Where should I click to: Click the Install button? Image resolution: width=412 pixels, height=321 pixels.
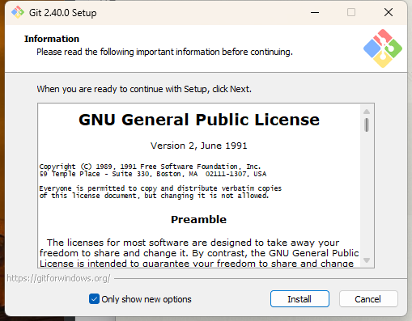pyautogui.click(x=299, y=299)
